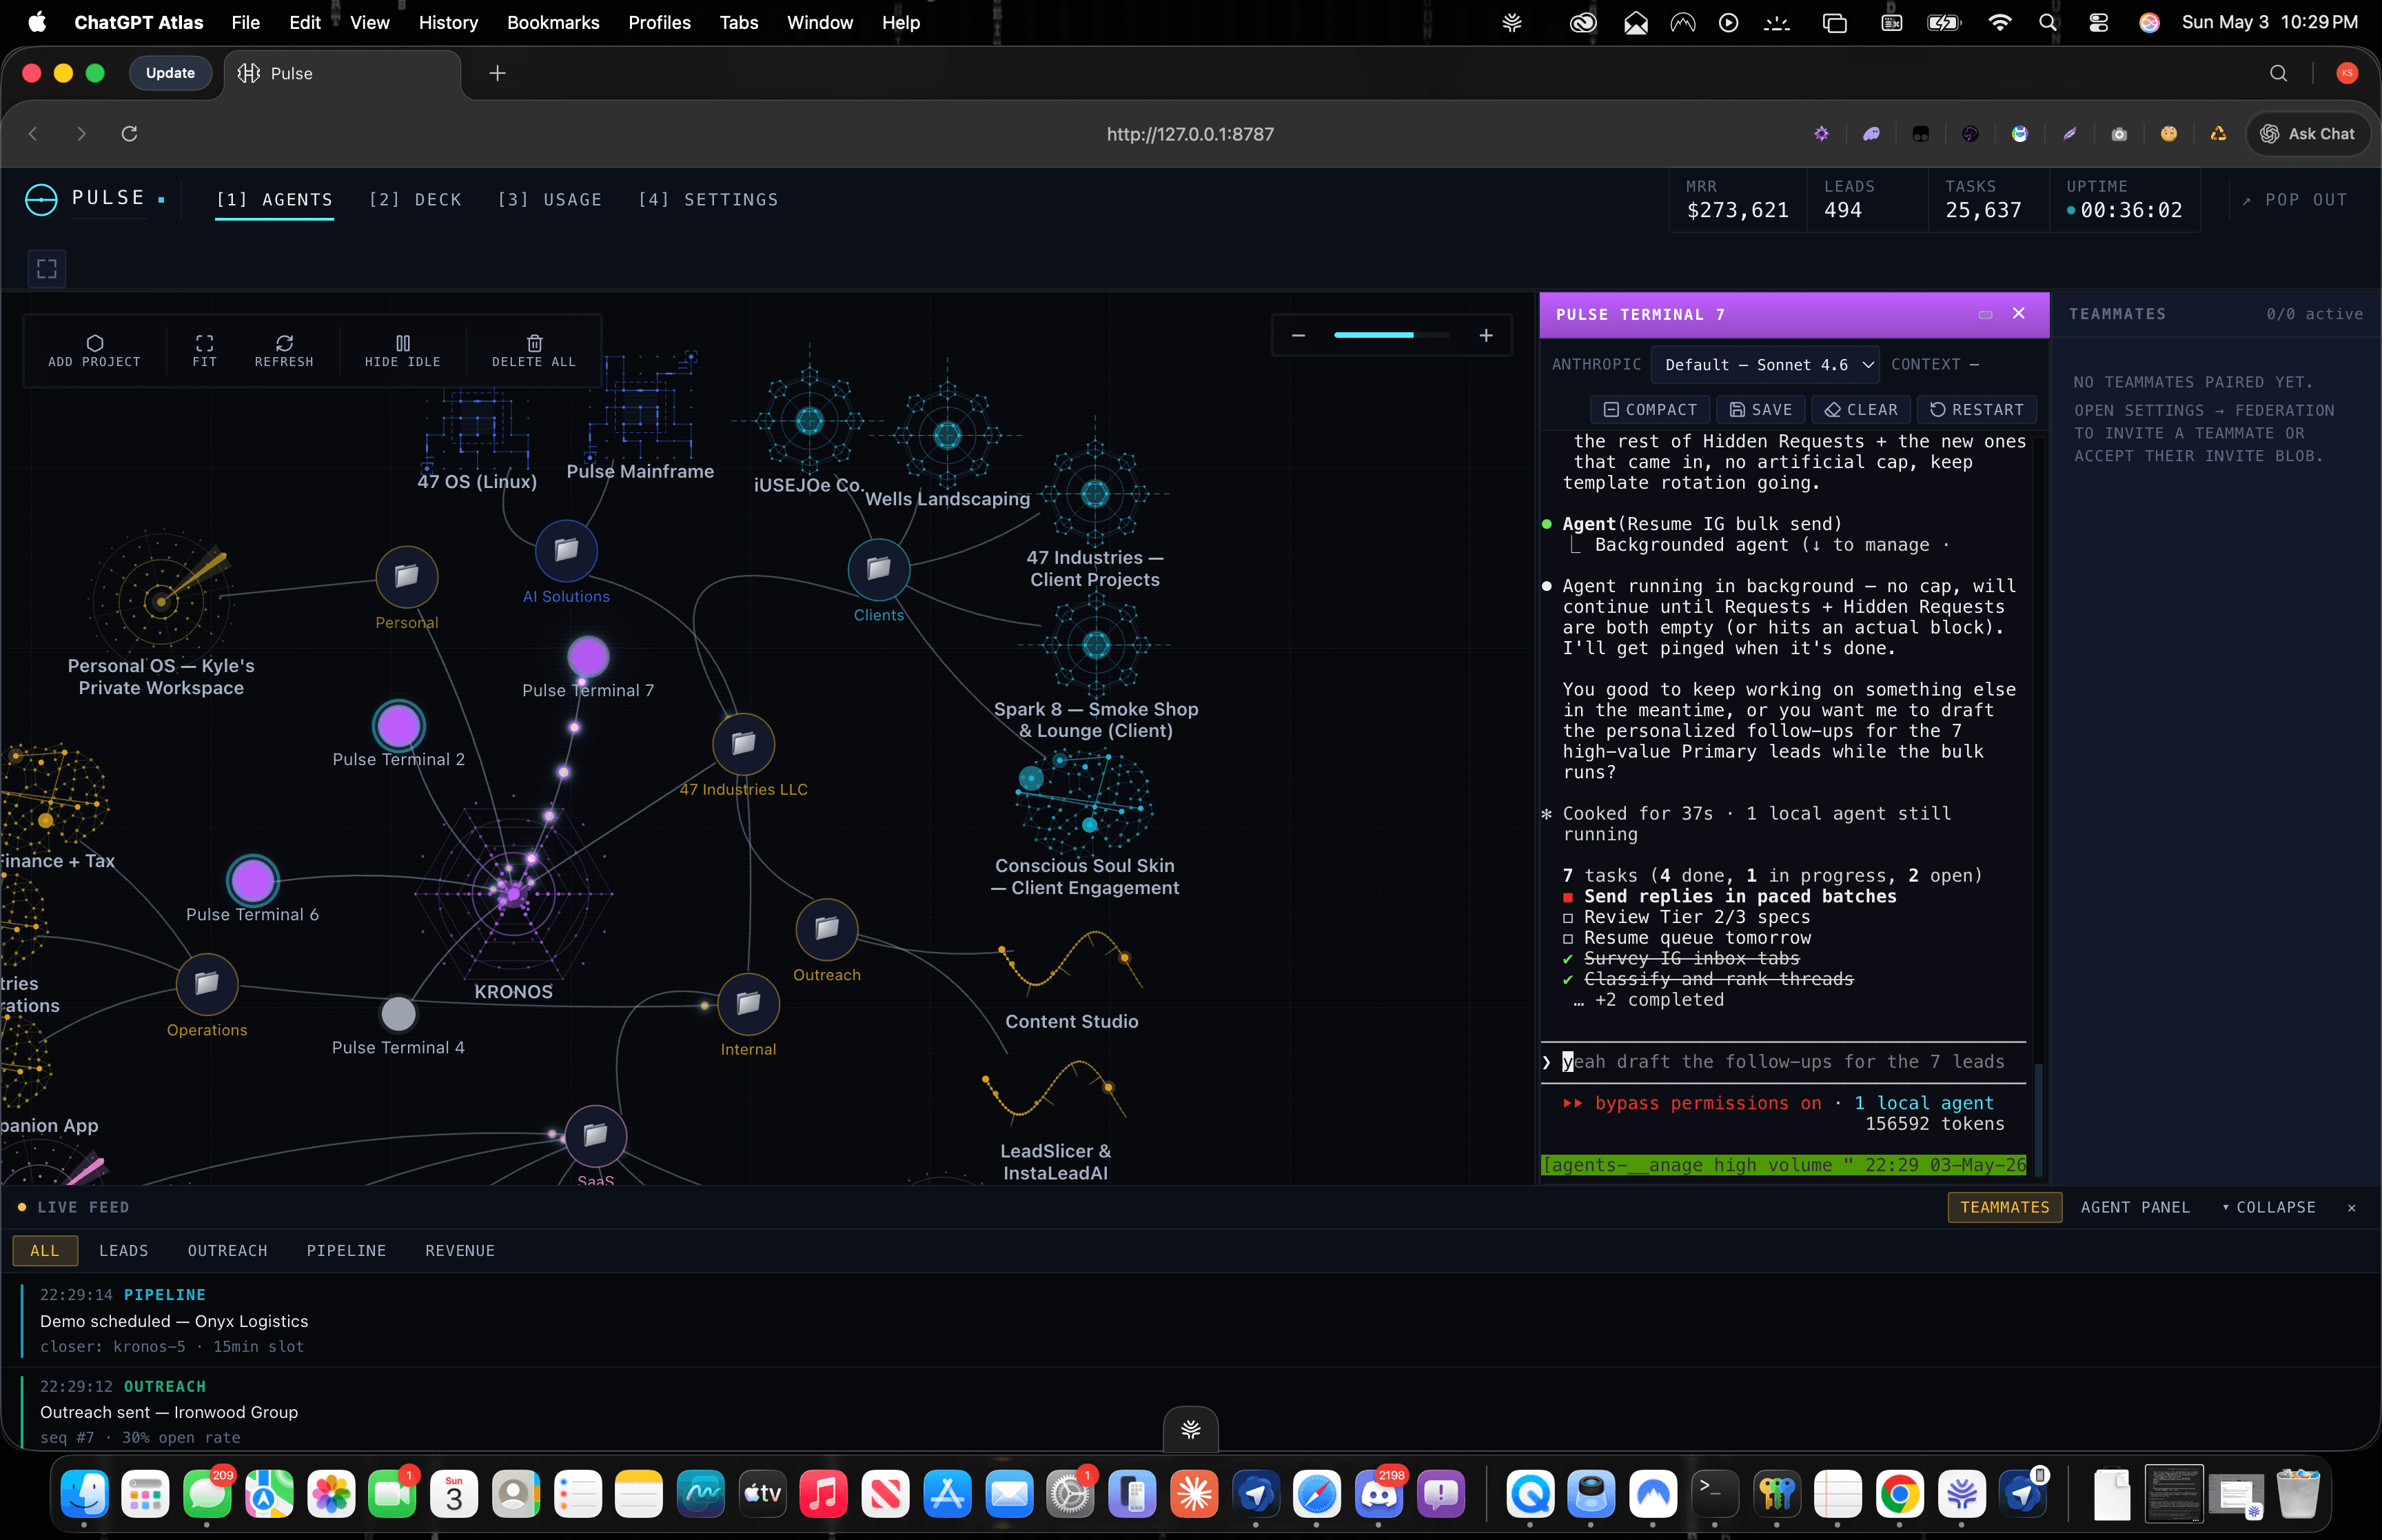The width and height of the screenshot is (2382, 1540).
Task: Select the Personal OS radar node
Action: (x=160, y=601)
